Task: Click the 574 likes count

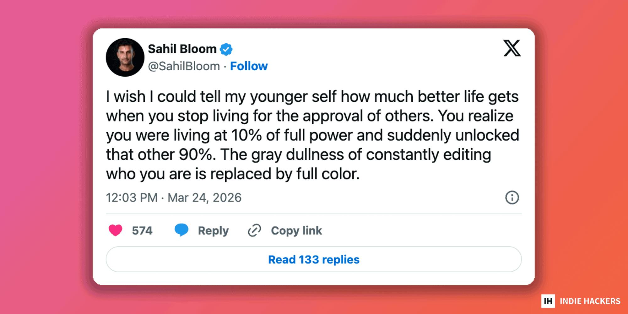Action: pos(142,230)
